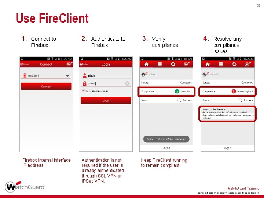Click the red Non-compliant alert icon
The height and width of the screenshot is (198, 264).
234,91
